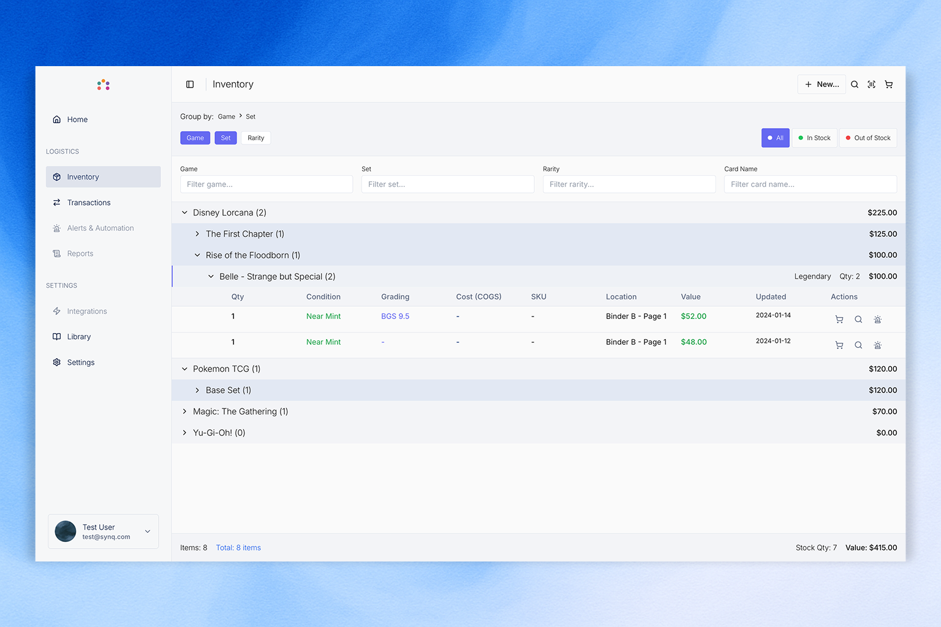Toggle the sidebar panel icon next to Inventory title
Screen dimensions: 941x627
point(190,84)
